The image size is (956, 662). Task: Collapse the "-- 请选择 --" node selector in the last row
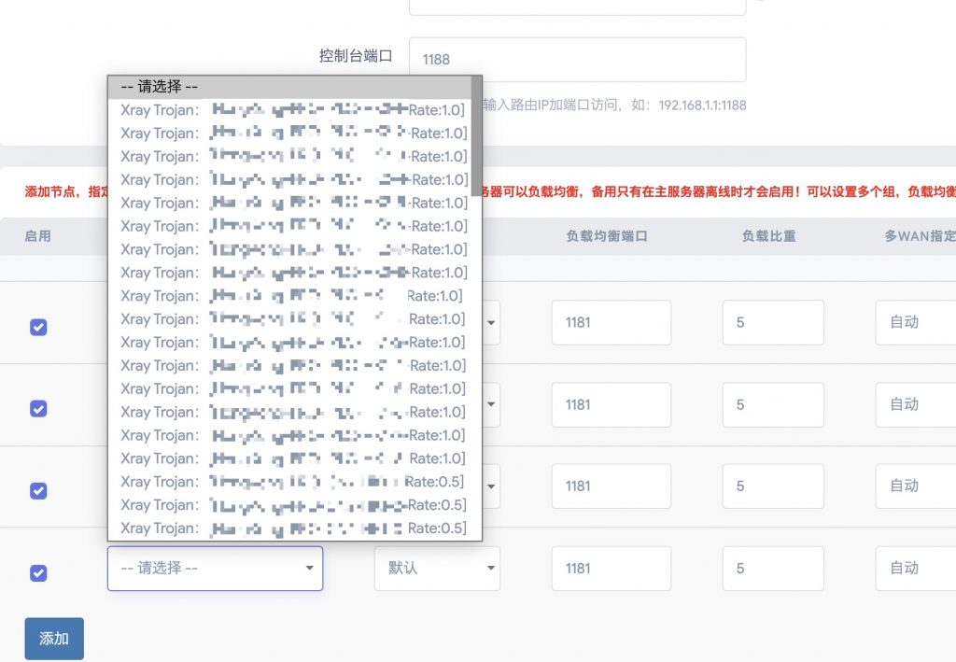pyautogui.click(x=215, y=568)
